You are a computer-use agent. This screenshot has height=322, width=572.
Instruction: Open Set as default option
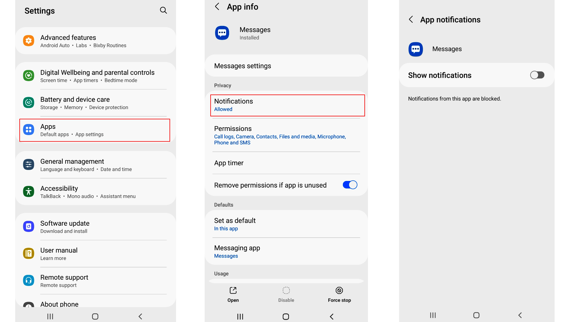(286, 224)
